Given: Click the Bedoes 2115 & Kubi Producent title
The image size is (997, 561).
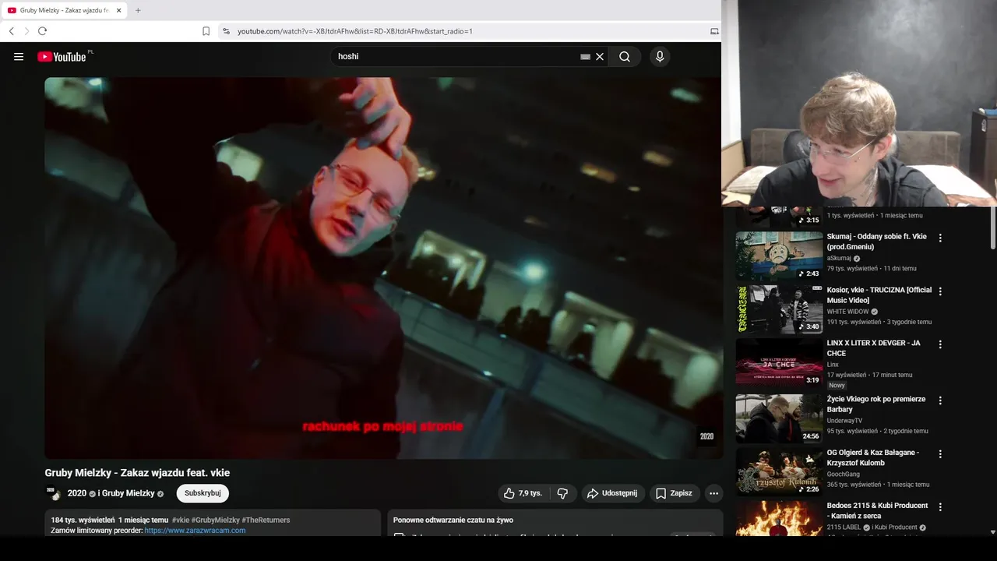Looking at the screenshot, I should point(878,510).
